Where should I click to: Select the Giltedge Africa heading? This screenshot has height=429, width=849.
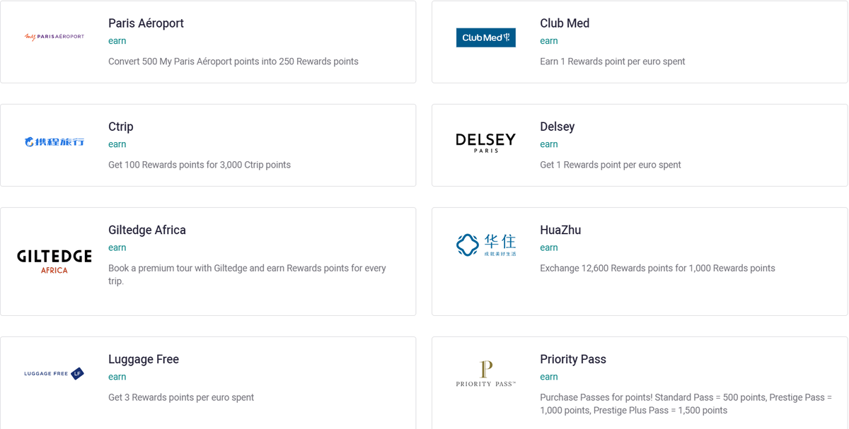pyautogui.click(x=147, y=230)
